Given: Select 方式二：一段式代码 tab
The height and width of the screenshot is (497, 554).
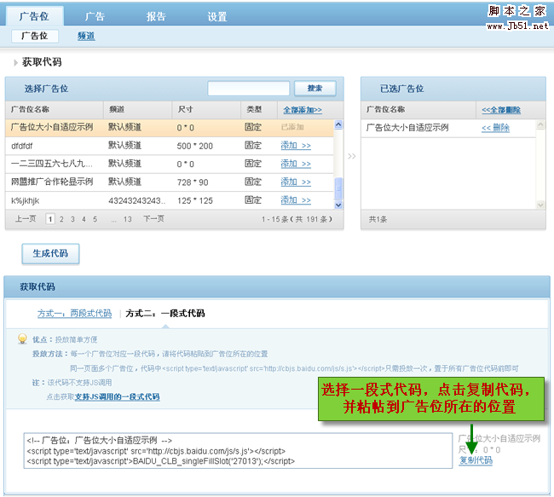Looking at the screenshot, I should 165,314.
